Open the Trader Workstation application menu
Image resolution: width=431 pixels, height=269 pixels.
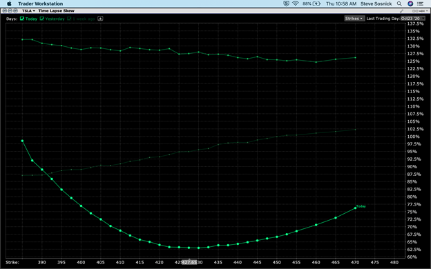coord(40,3)
